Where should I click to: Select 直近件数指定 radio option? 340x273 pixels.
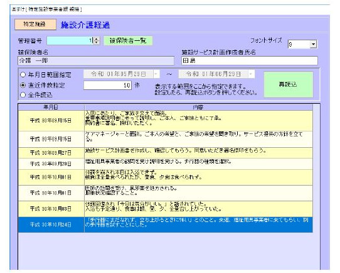23,85
